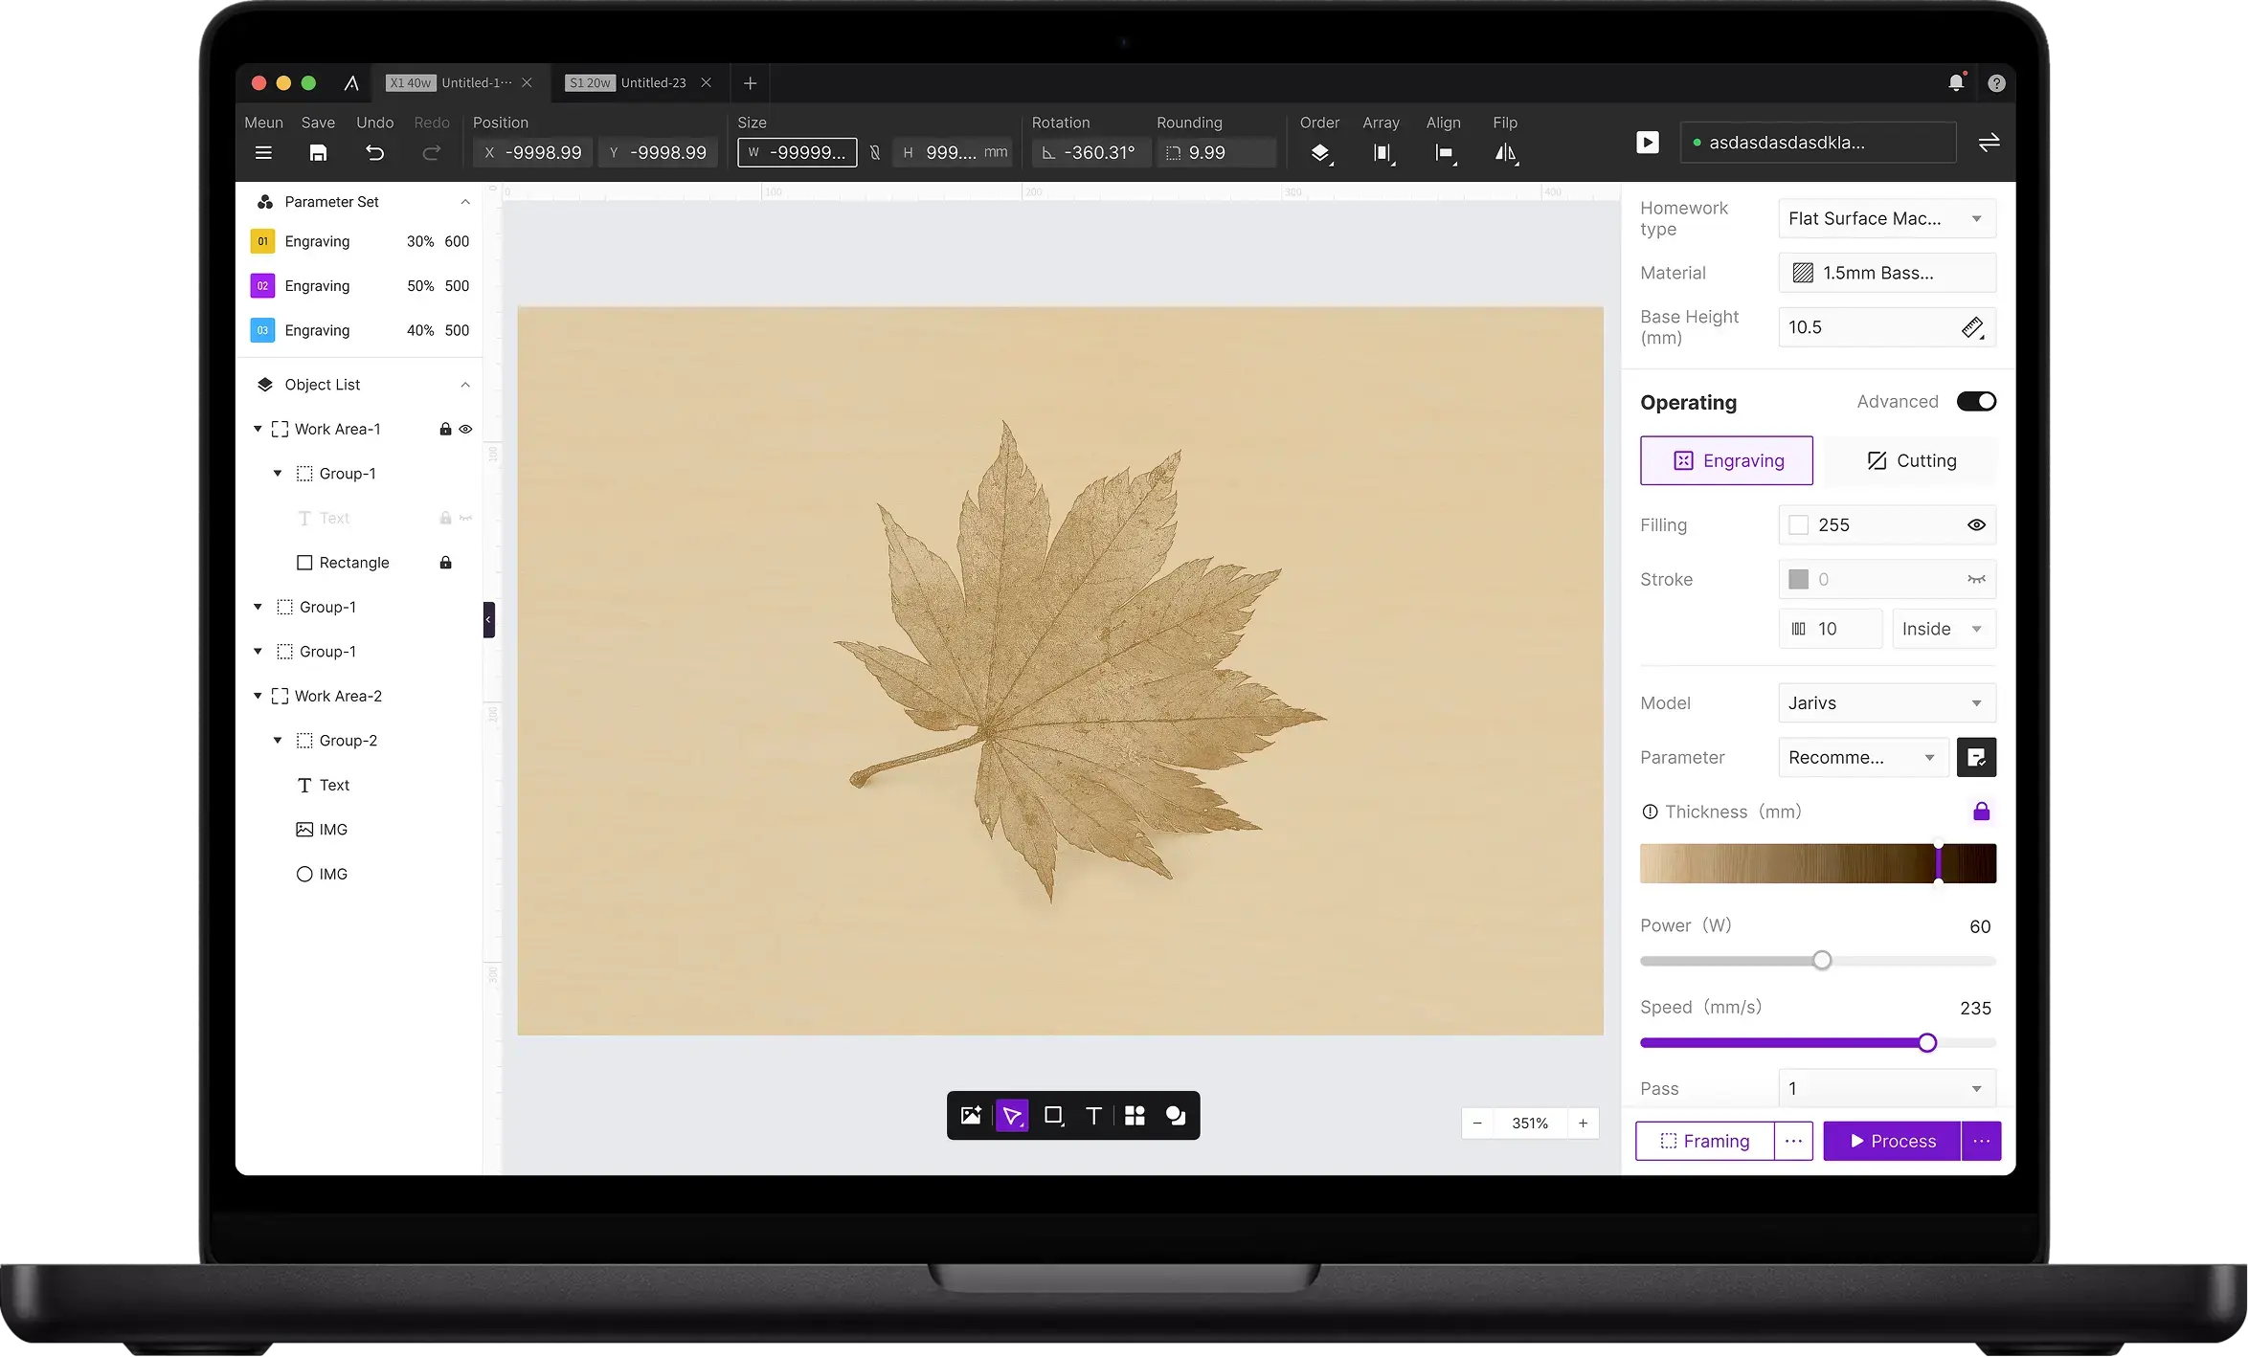The image size is (2248, 1357).
Task: Click the Framing button
Action: coord(1704,1141)
